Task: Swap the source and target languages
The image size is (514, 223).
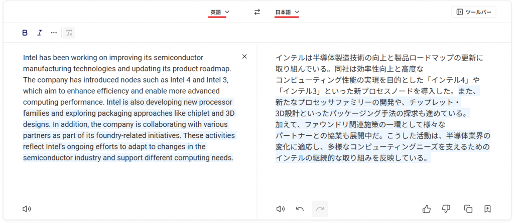Action: pos(257,12)
